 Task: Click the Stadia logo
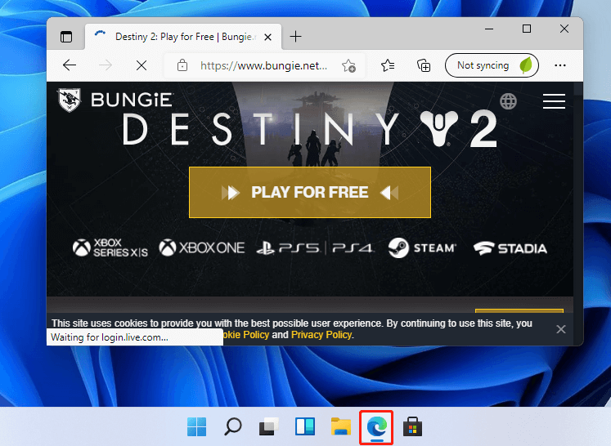point(510,248)
